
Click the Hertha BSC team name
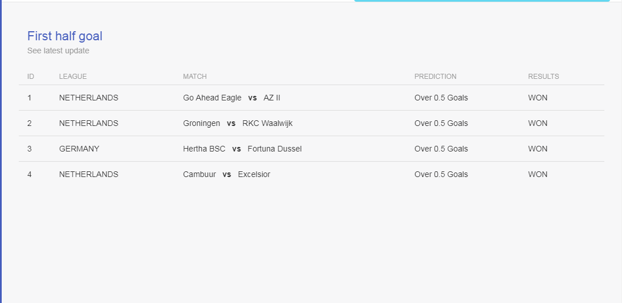click(x=204, y=149)
